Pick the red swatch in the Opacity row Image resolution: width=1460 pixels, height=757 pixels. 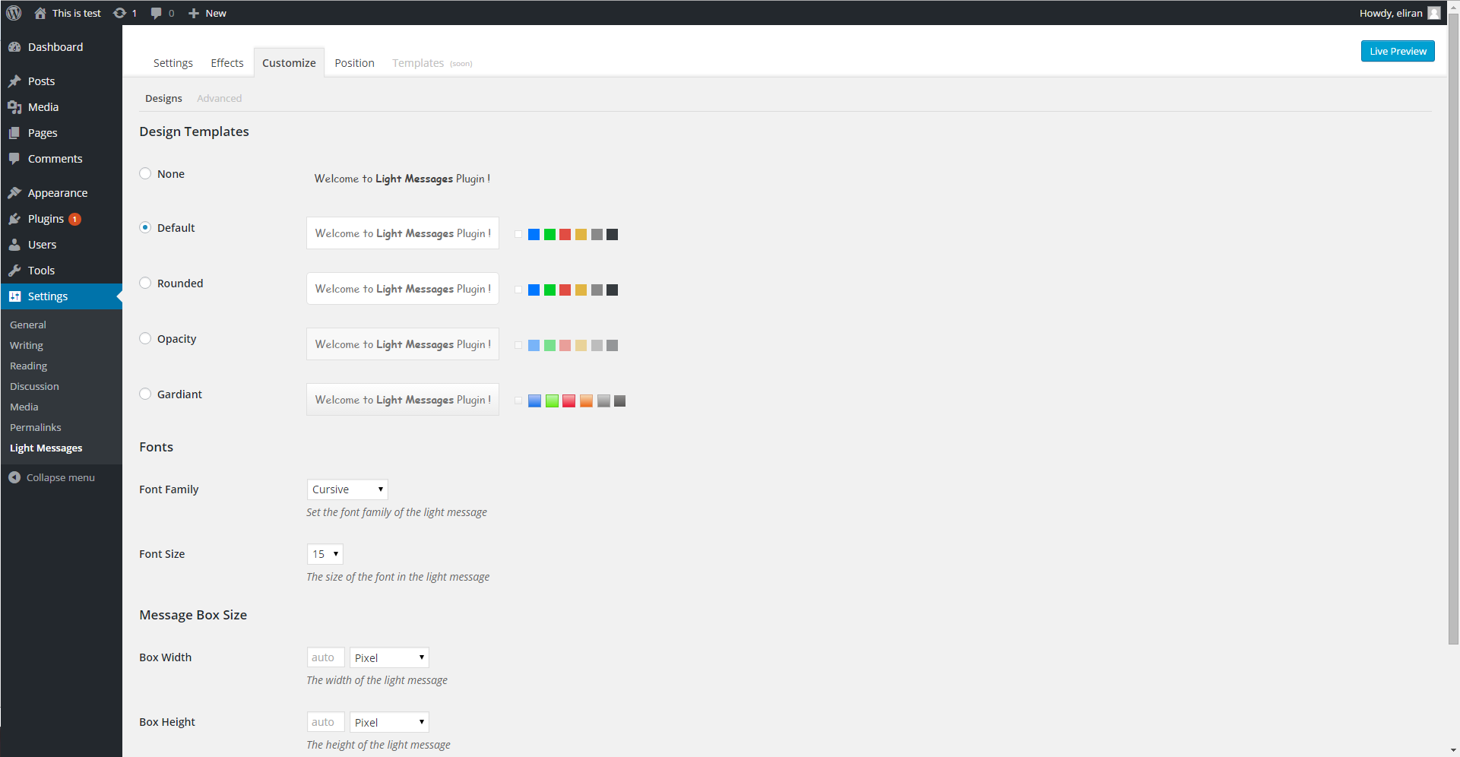click(565, 345)
